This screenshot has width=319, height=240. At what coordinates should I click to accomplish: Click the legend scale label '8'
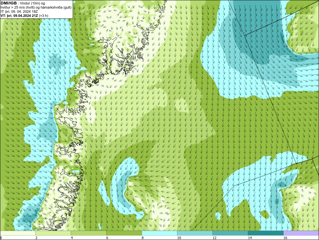143,238
